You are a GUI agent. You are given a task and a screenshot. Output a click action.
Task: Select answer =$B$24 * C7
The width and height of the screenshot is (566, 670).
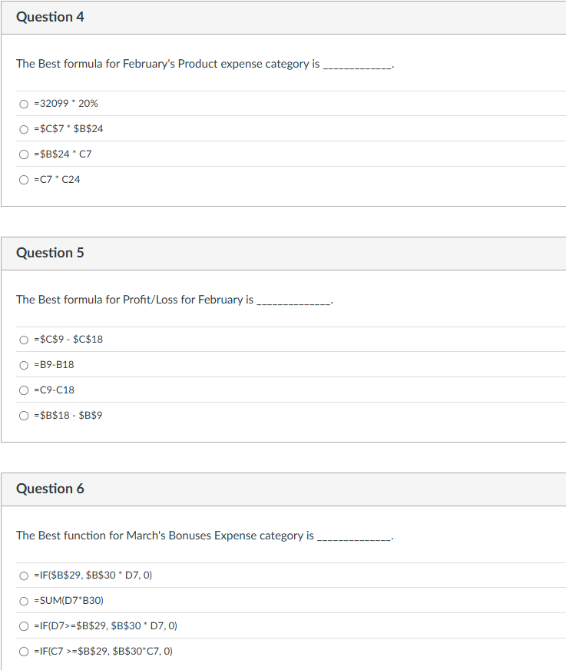point(23,154)
